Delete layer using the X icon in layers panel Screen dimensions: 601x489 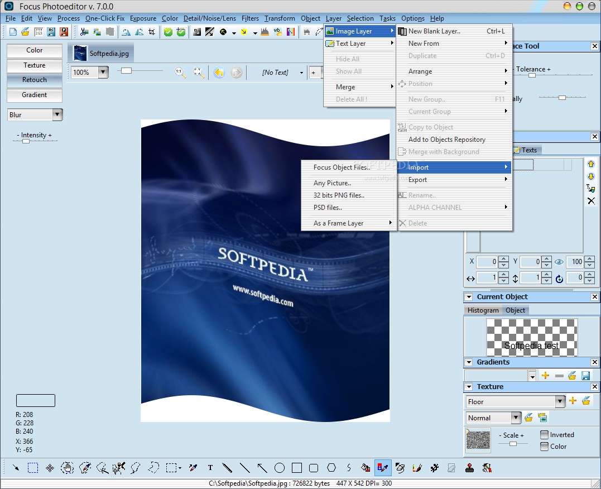[x=591, y=201]
